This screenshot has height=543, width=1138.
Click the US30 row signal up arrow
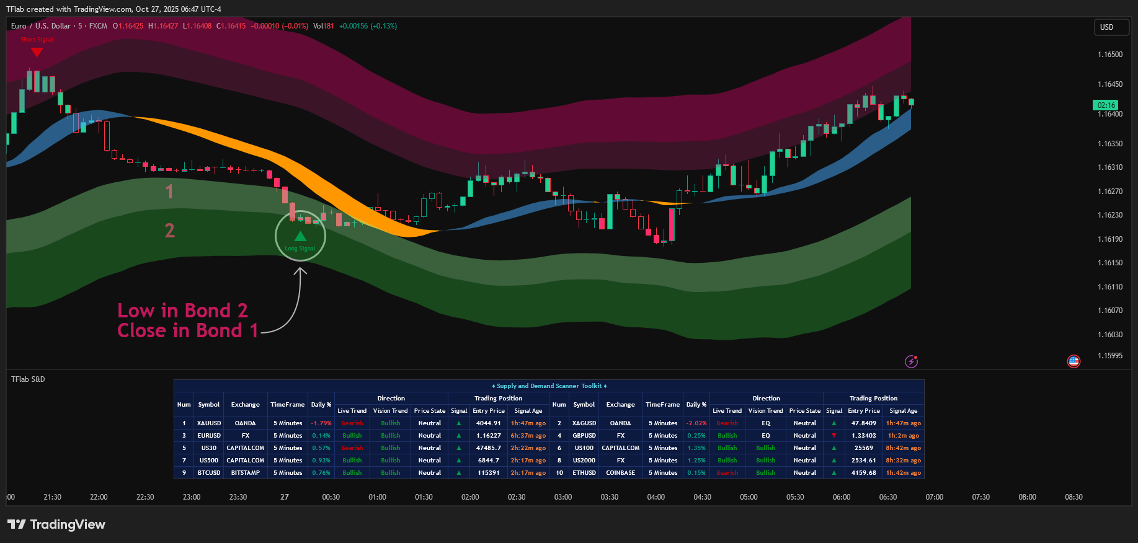459,448
